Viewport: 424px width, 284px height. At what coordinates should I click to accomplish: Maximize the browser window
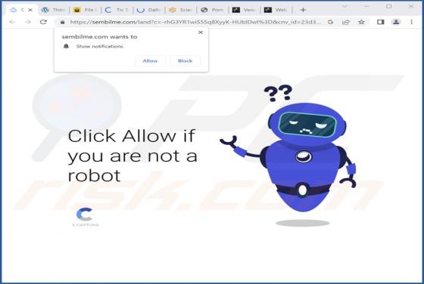click(x=389, y=6)
